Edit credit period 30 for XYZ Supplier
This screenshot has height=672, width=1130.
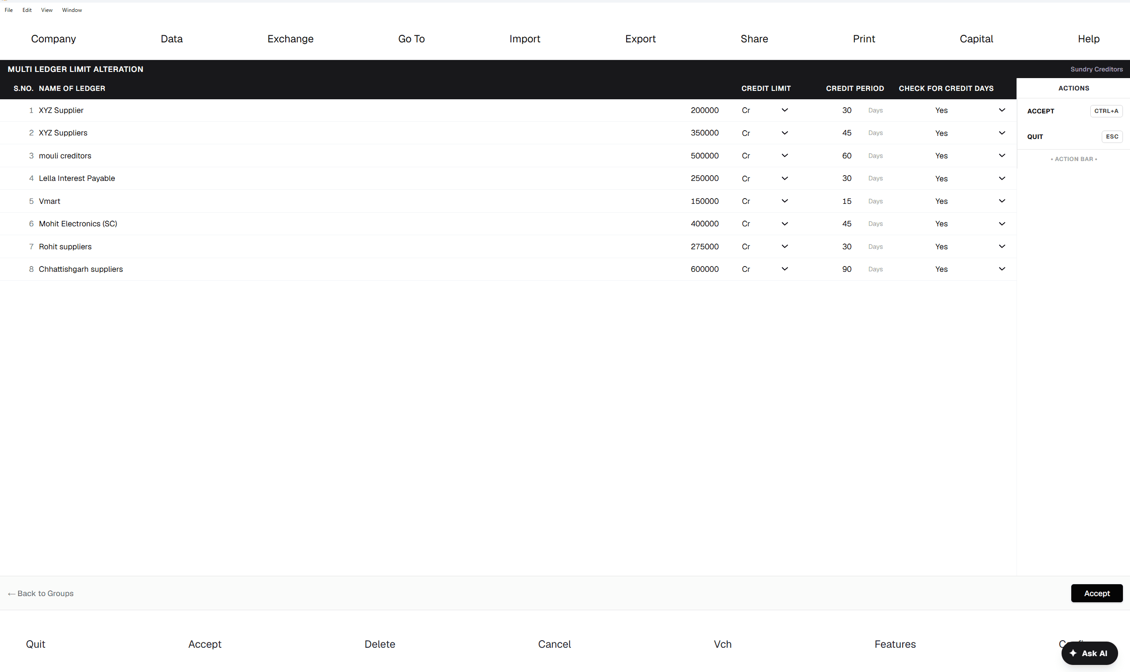pyautogui.click(x=847, y=110)
